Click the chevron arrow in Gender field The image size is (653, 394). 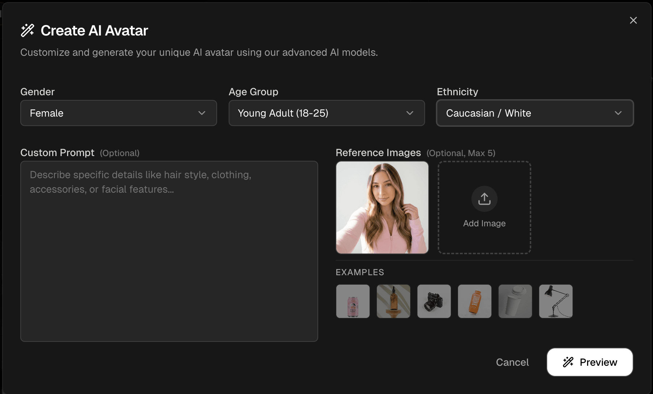(202, 113)
